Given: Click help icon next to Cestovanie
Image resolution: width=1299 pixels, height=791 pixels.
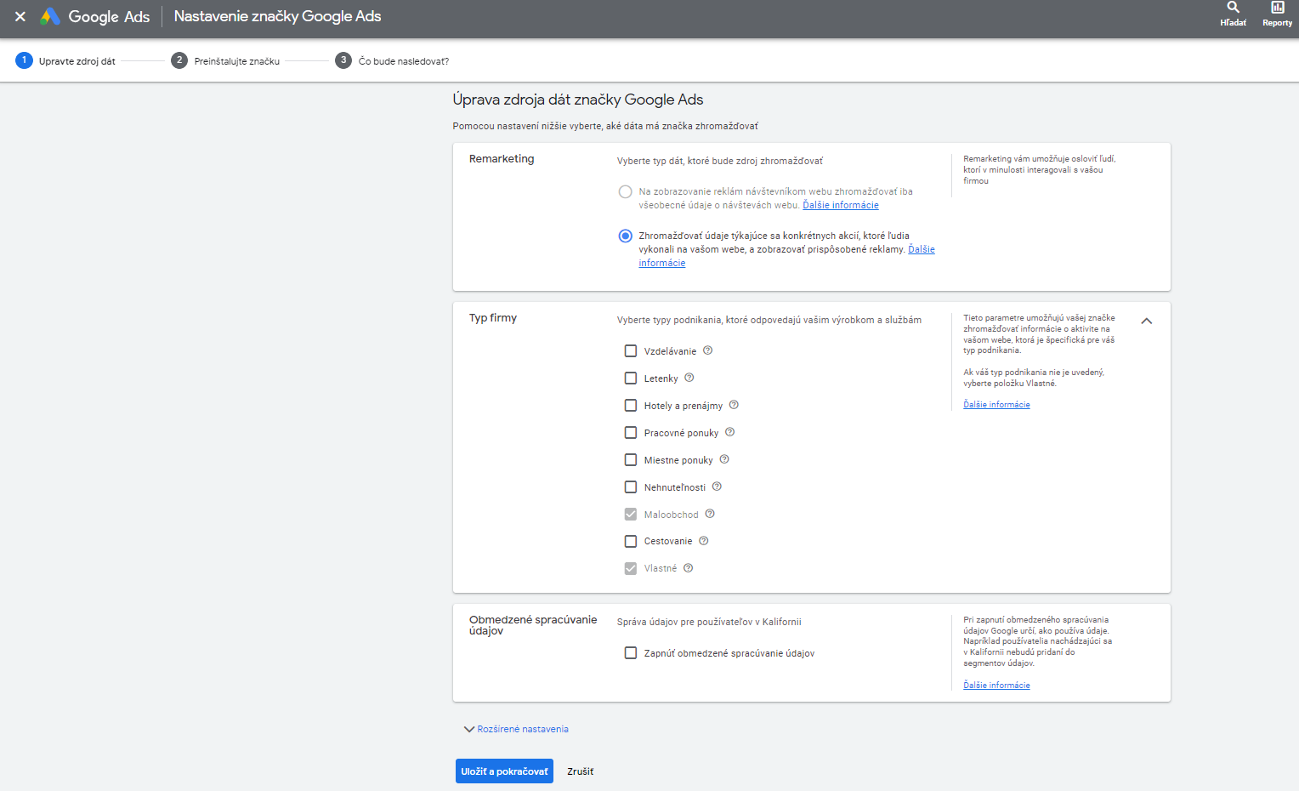Looking at the screenshot, I should click(704, 541).
